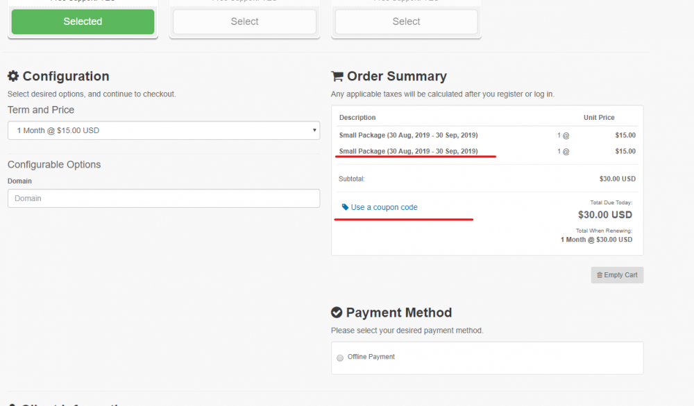The height and width of the screenshot is (406, 694).
Task: Select the Offline Payment radio button
Action: (x=340, y=358)
